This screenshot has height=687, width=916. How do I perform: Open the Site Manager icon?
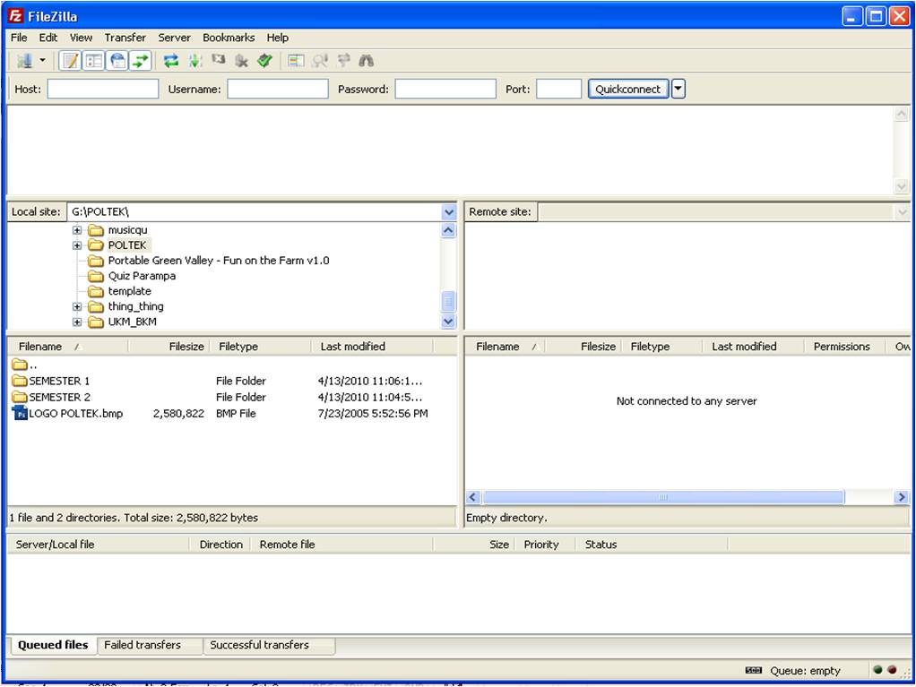(x=24, y=61)
